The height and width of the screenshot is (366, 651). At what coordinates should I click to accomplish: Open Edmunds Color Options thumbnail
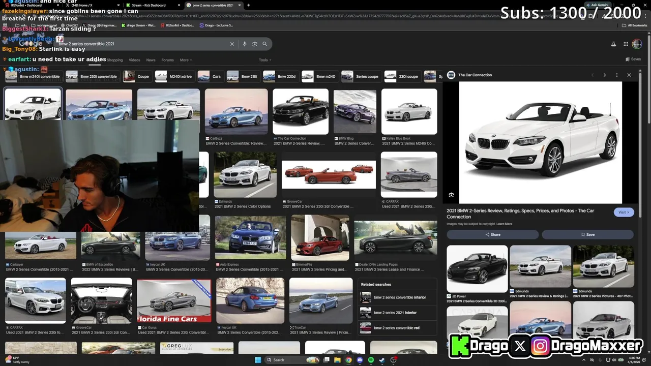245,174
